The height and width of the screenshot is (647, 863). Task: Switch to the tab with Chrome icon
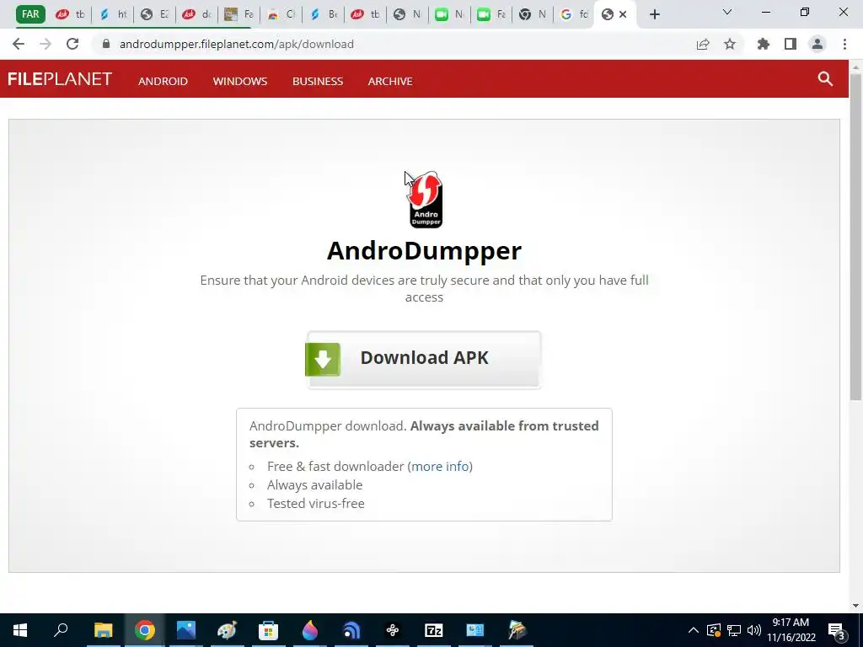tap(533, 14)
